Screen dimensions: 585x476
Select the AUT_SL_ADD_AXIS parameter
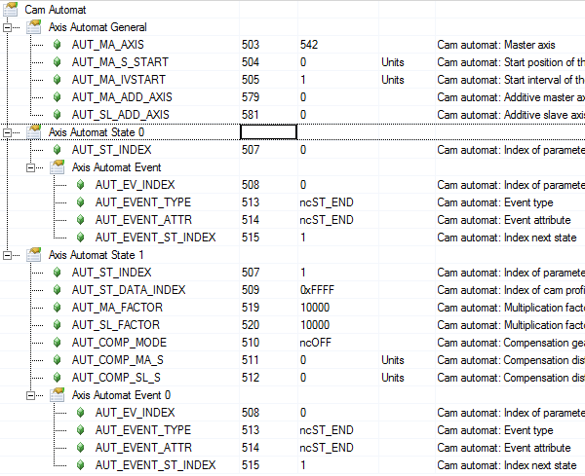121,114
